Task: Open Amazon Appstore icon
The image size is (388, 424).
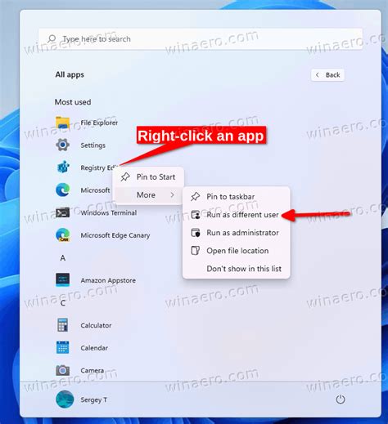Action: coord(62,280)
